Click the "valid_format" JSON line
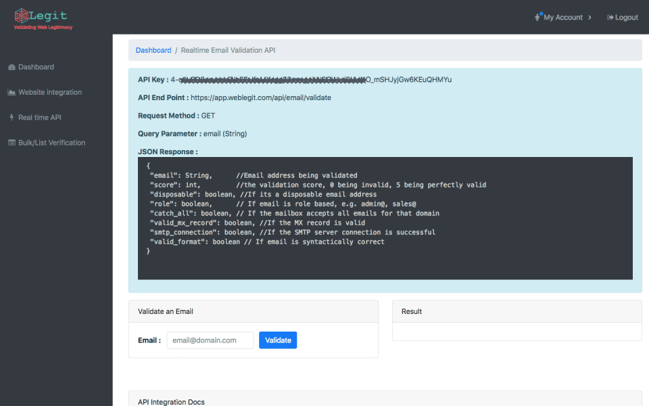 267,242
